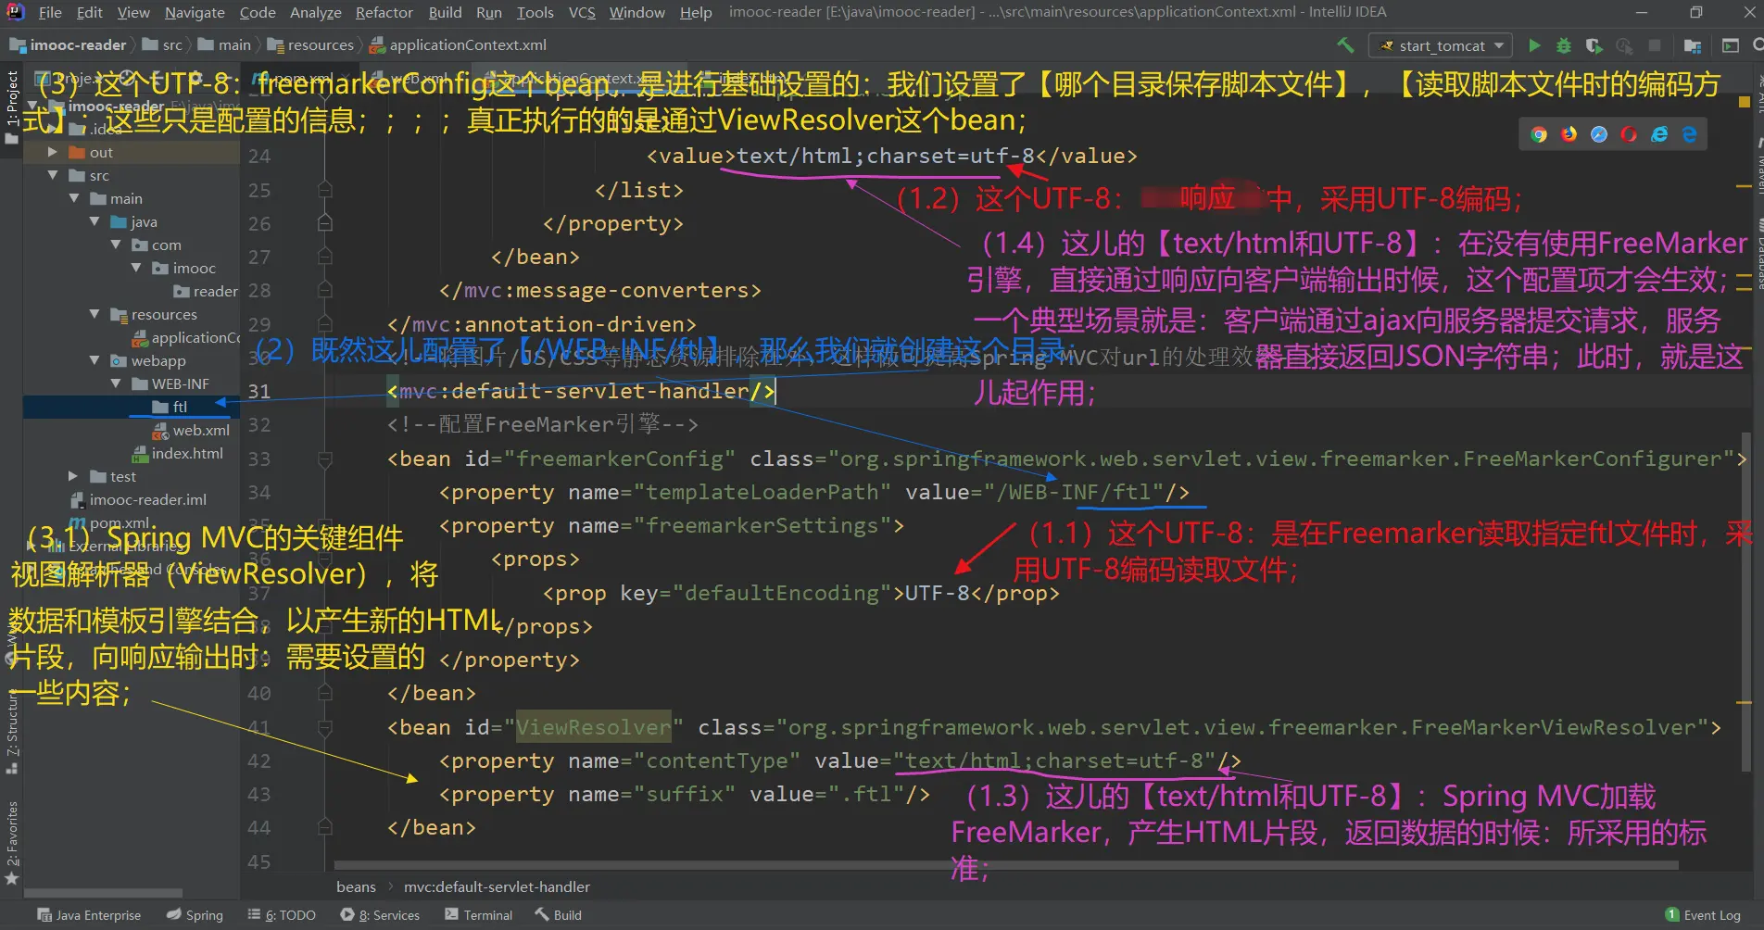Open the VCS menu
Image resolution: width=1764 pixels, height=930 pixels.
pos(582,12)
